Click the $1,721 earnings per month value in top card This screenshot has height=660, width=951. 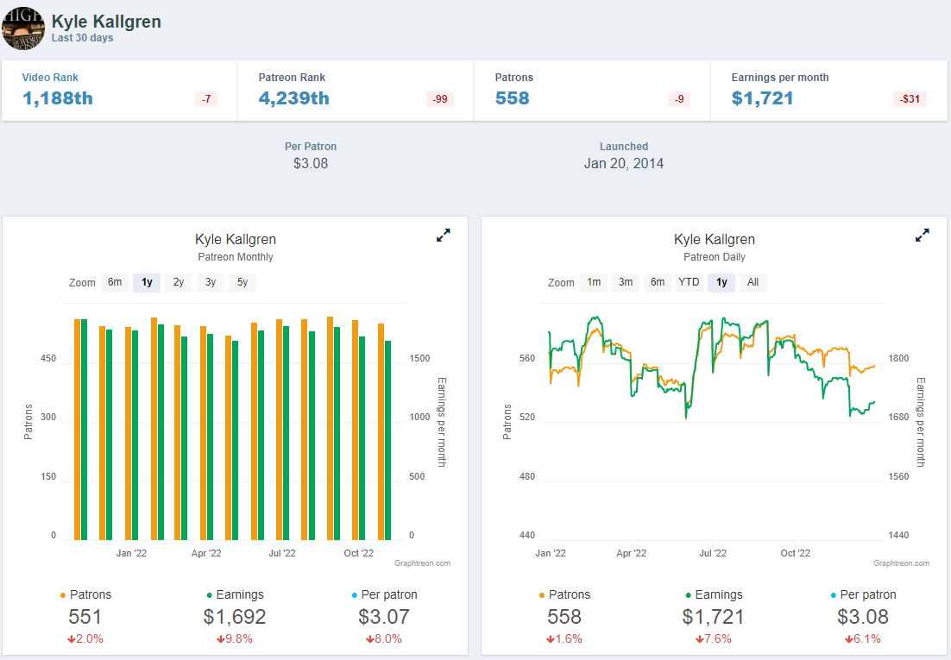coord(762,98)
